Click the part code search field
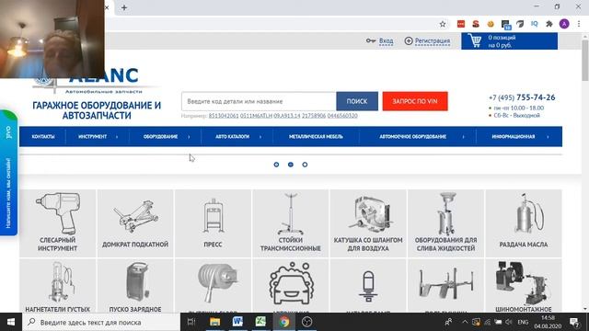The height and width of the screenshot is (331, 589). point(259,101)
